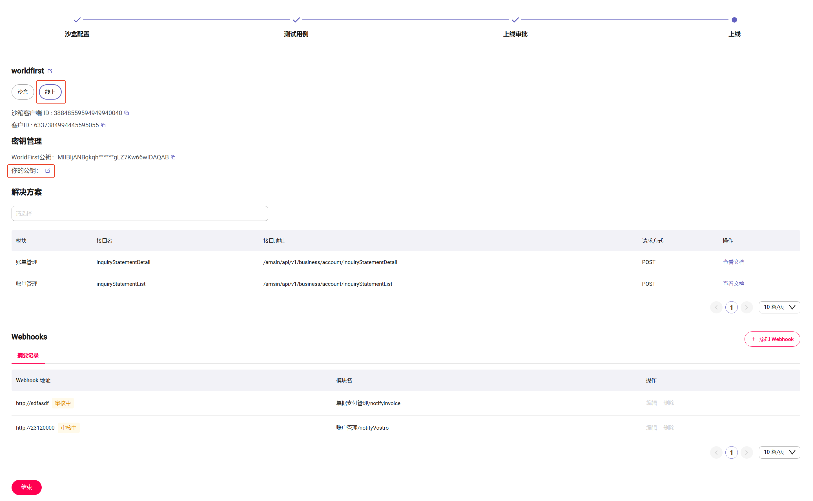Go to previous page of API table

pos(716,307)
